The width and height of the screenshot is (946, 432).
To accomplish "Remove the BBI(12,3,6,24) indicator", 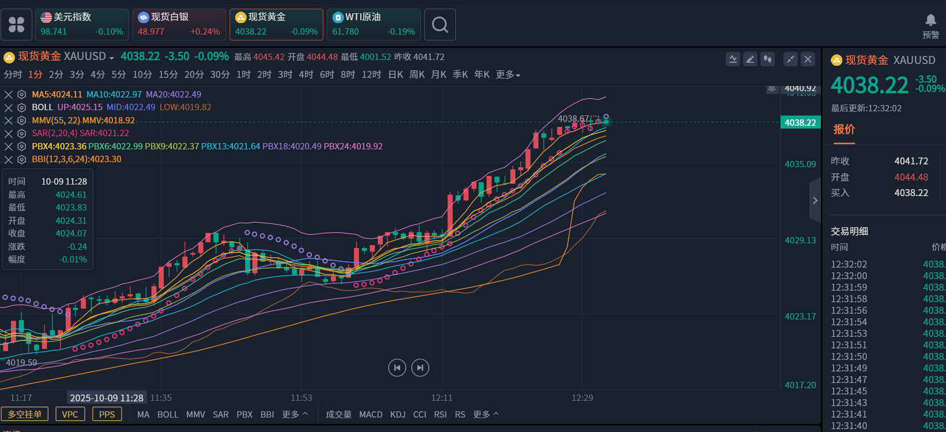I will 9,159.
